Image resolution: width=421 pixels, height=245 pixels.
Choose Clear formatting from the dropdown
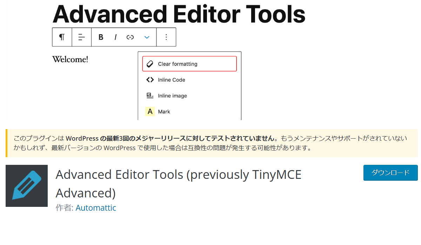189,64
